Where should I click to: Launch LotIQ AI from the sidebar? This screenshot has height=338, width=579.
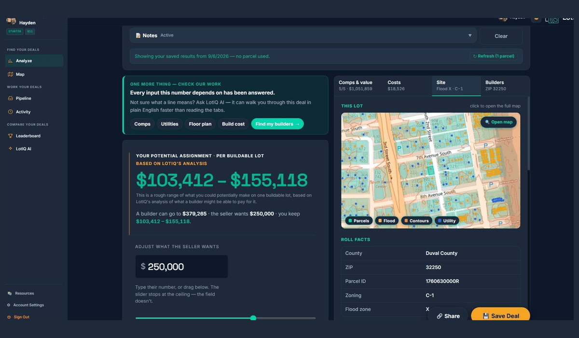click(x=34, y=149)
